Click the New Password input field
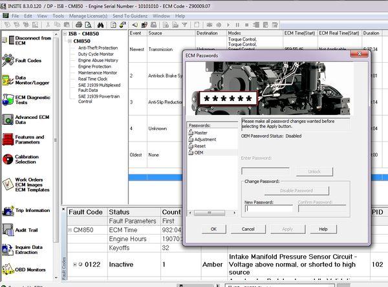 tap(268, 209)
